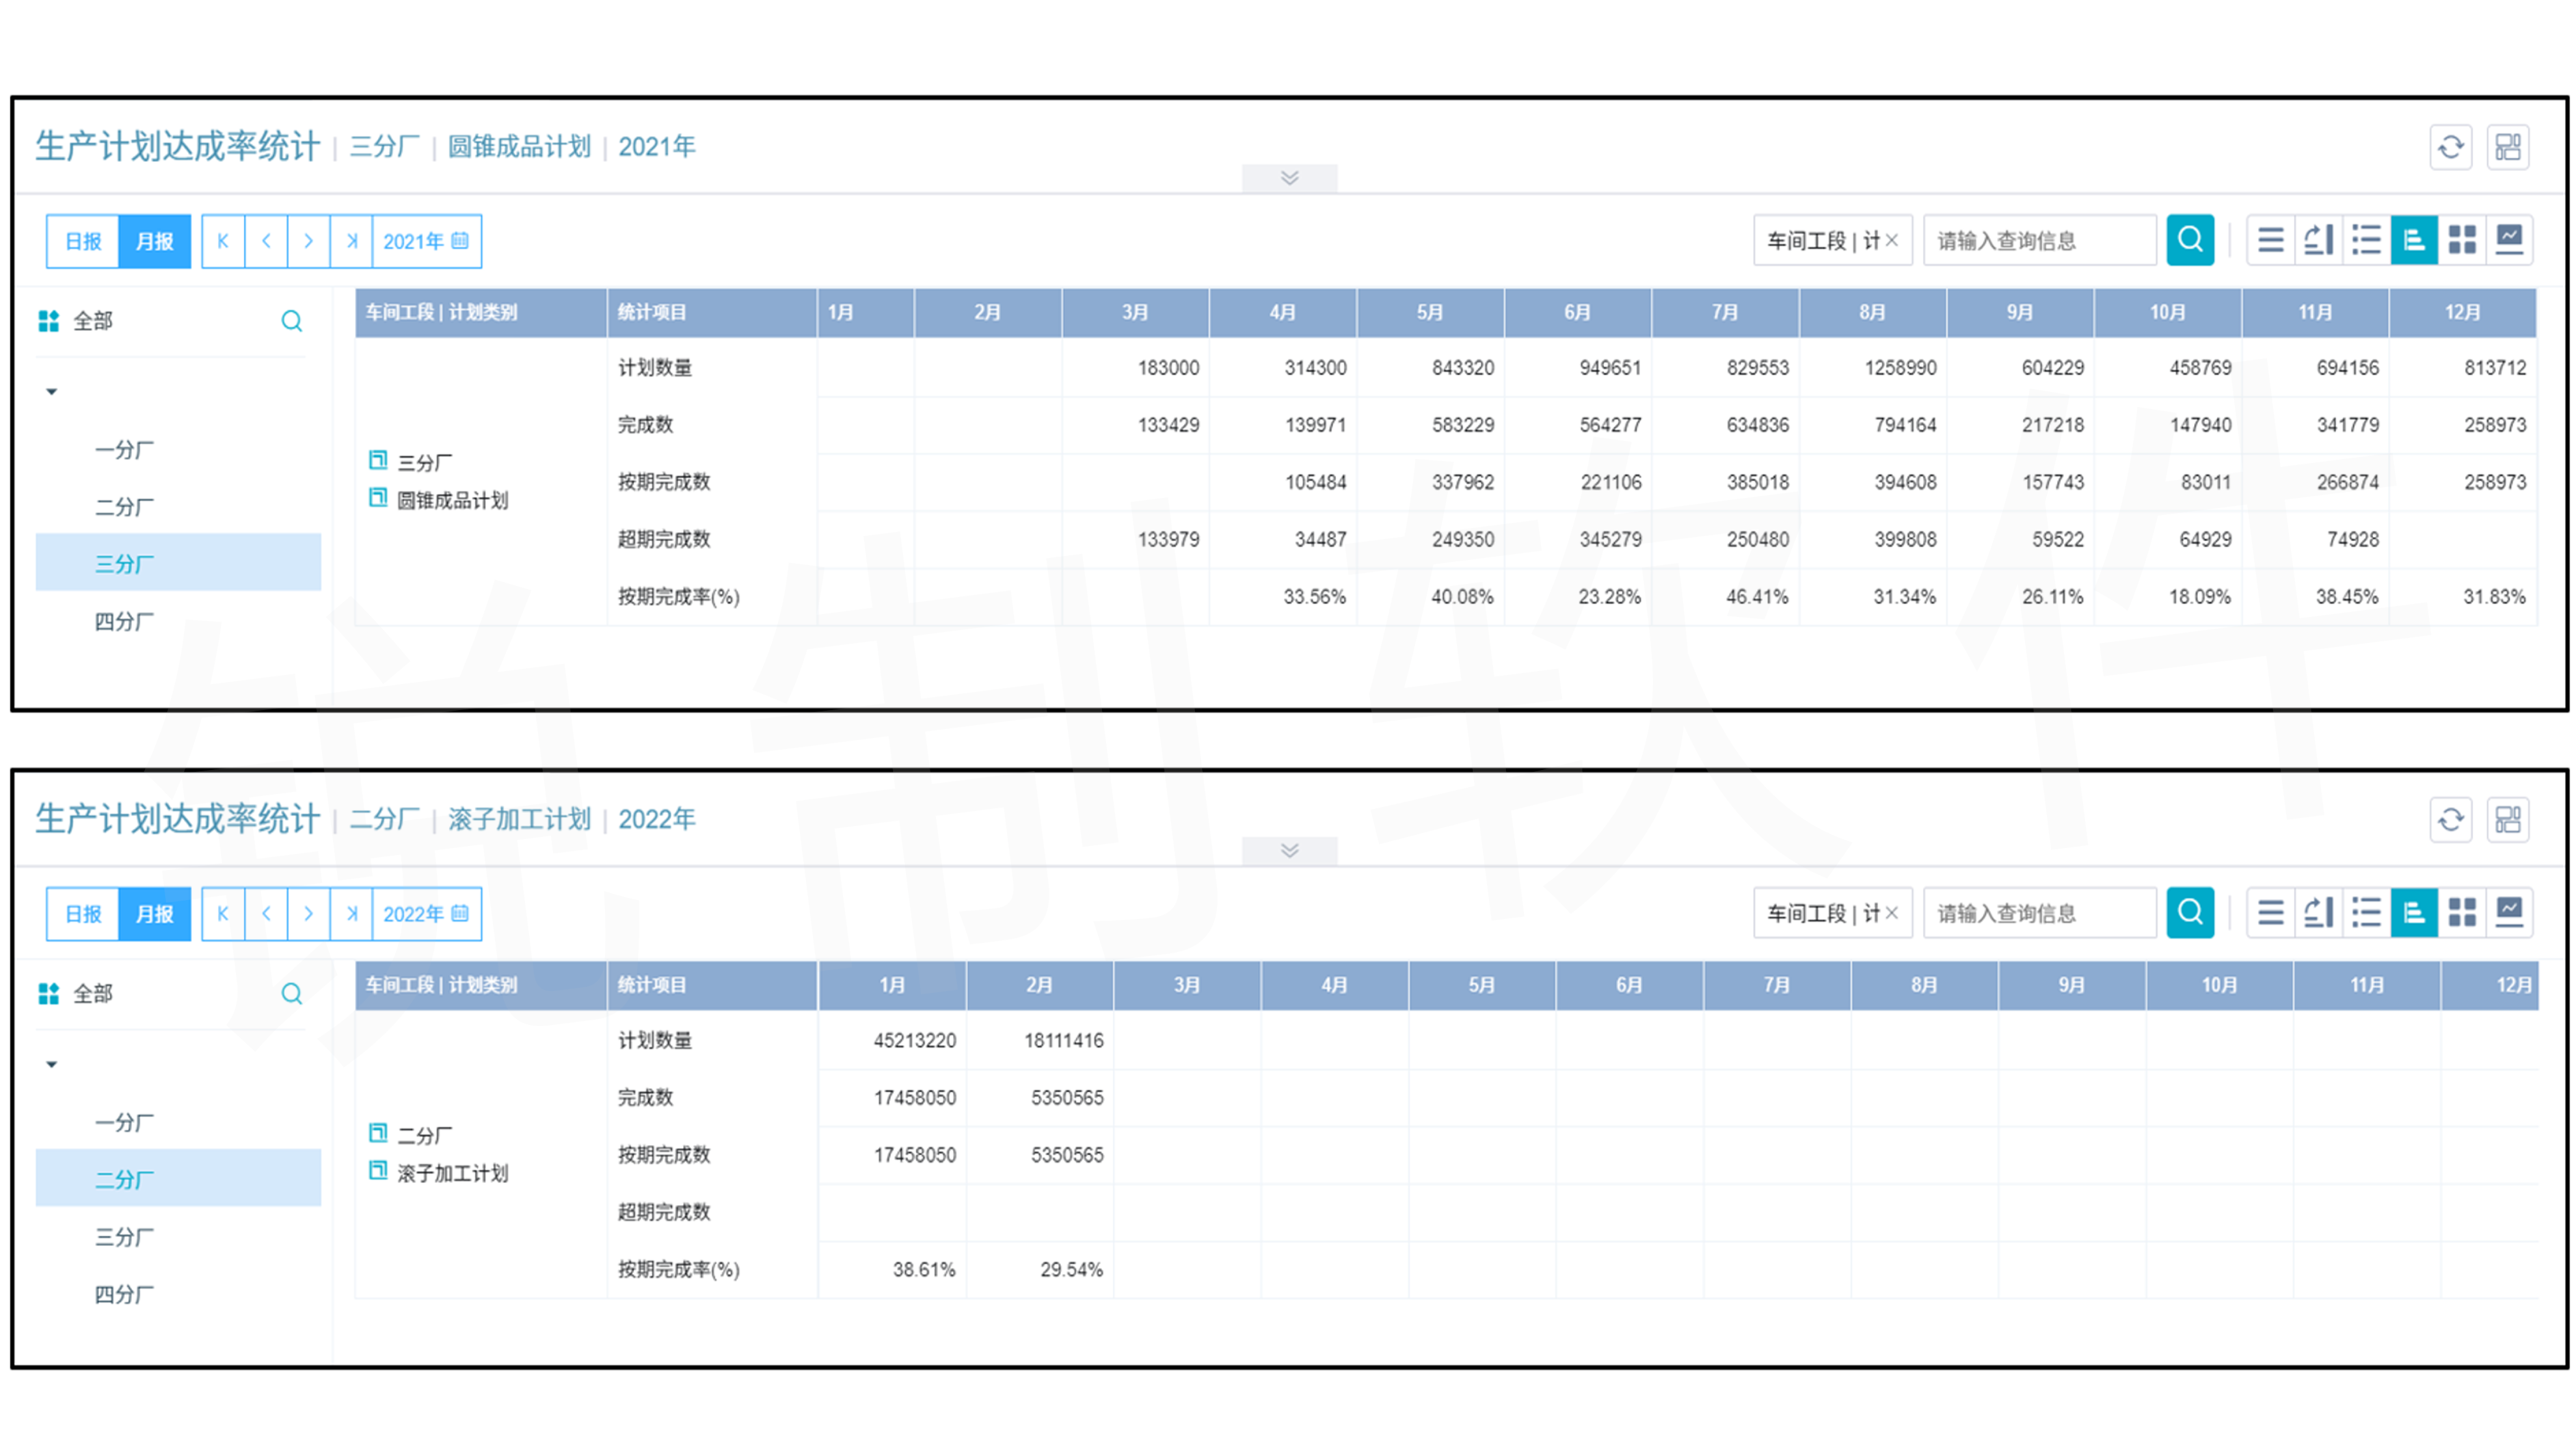Toggle 滚子加工计划 box icon in bottom table
Image resolution: width=2576 pixels, height=1443 pixels.
(378, 1171)
